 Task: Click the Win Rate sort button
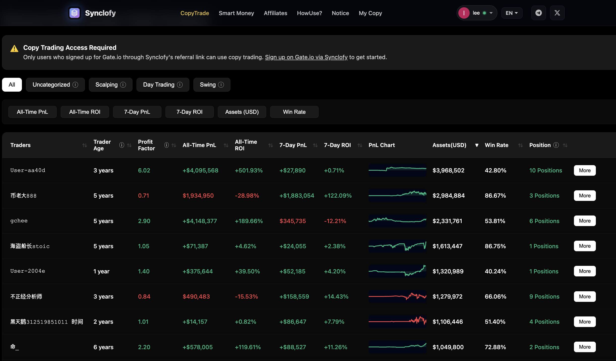294,112
